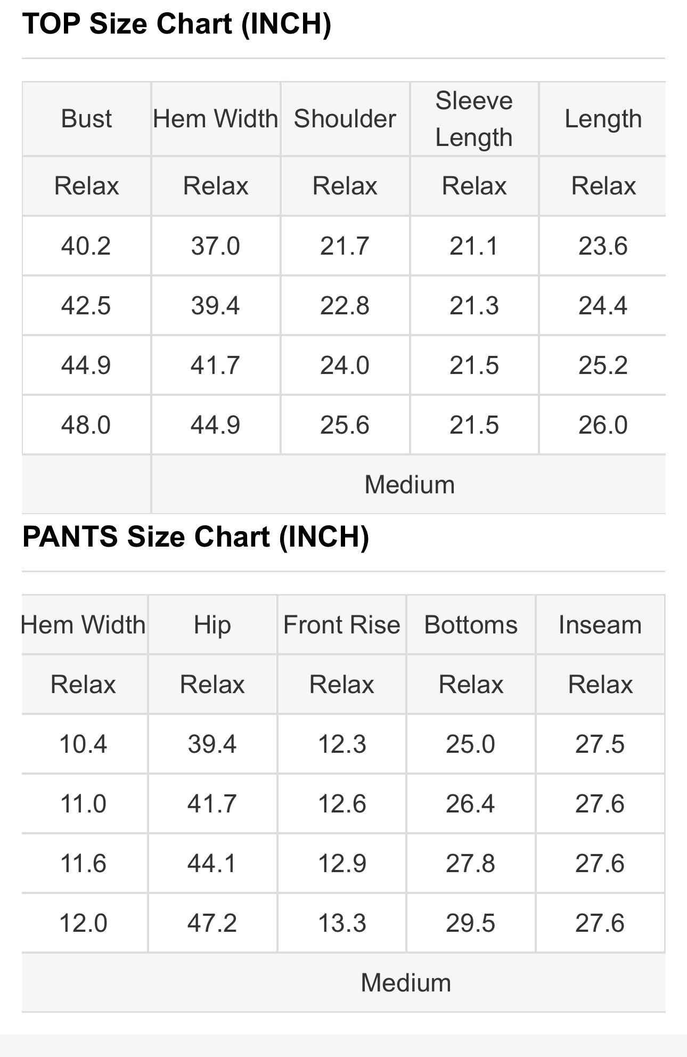Click the 26.0 length measurement cell
The image size is (687, 1057).
(x=603, y=425)
